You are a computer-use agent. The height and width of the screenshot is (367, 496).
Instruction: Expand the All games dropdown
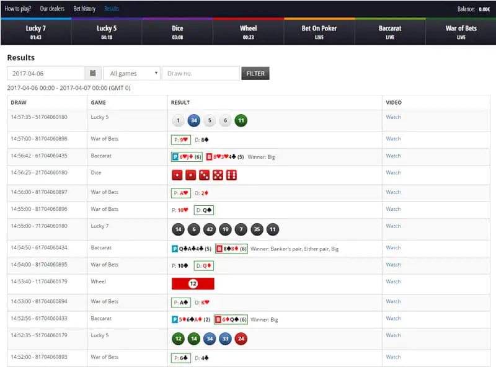[x=131, y=73]
